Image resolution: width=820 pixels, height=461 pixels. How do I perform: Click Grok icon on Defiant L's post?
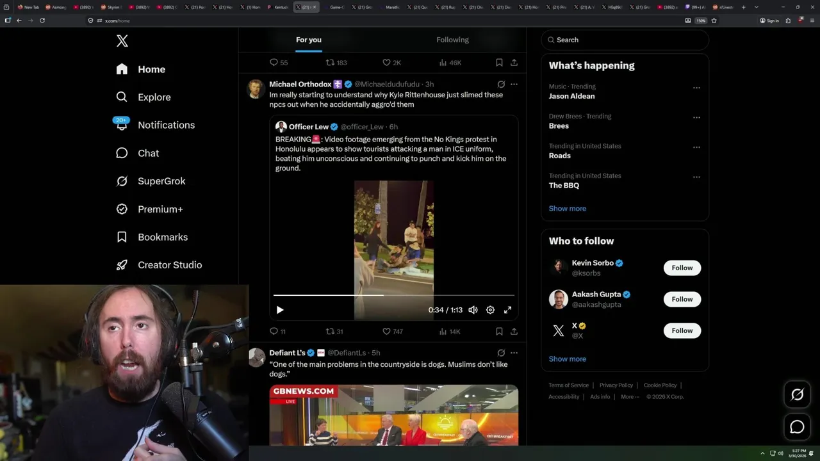501,353
